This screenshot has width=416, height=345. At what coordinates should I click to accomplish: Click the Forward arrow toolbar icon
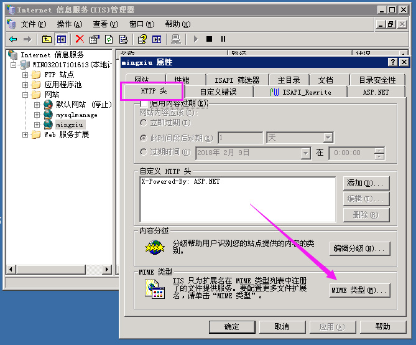27,39
